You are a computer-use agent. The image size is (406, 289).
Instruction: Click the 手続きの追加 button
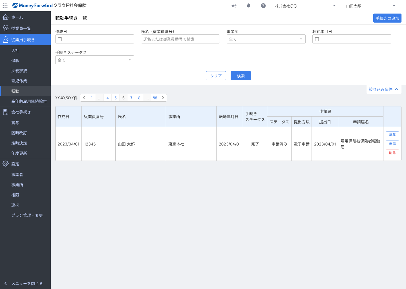click(387, 18)
